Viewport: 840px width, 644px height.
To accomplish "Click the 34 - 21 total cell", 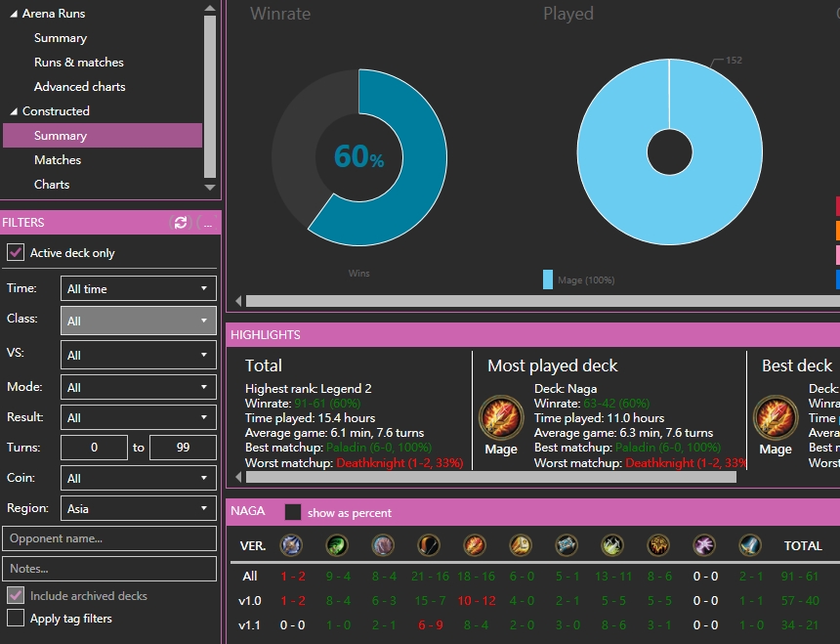I will (x=800, y=624).
